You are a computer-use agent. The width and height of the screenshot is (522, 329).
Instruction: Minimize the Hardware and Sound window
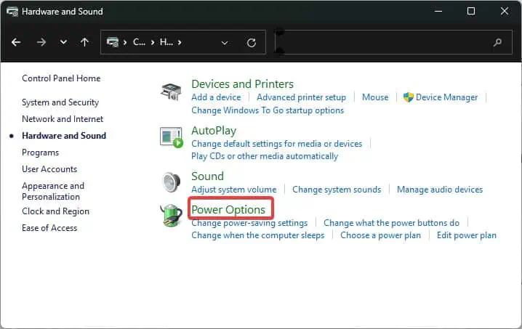pyautogui.click(x=438, y=12)
